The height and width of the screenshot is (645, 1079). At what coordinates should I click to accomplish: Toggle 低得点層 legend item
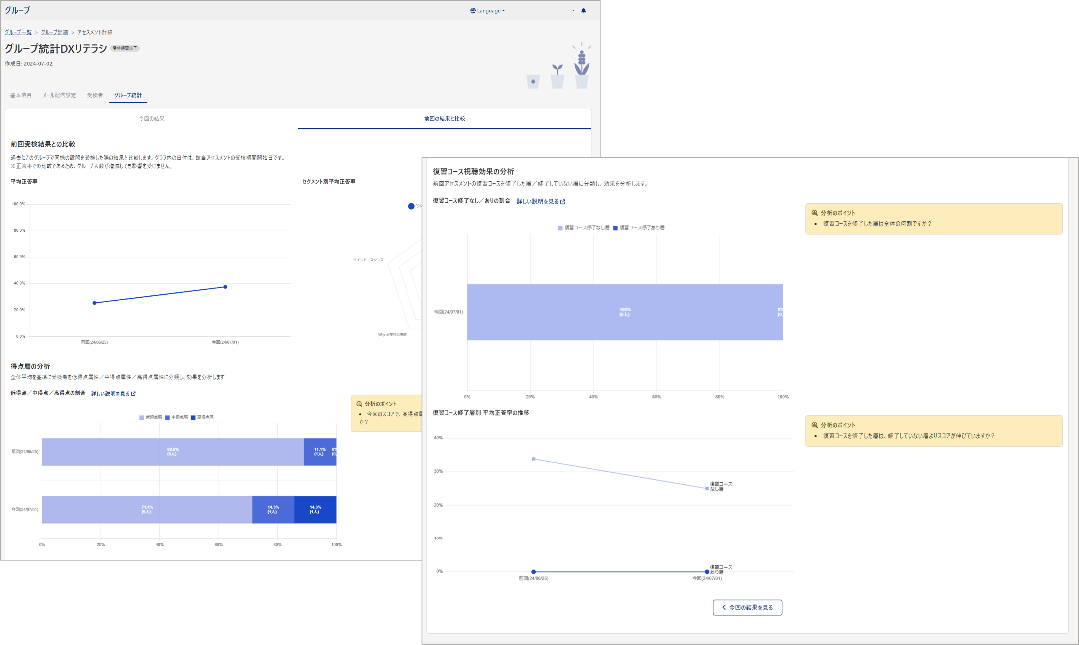(x=150, y=417)
